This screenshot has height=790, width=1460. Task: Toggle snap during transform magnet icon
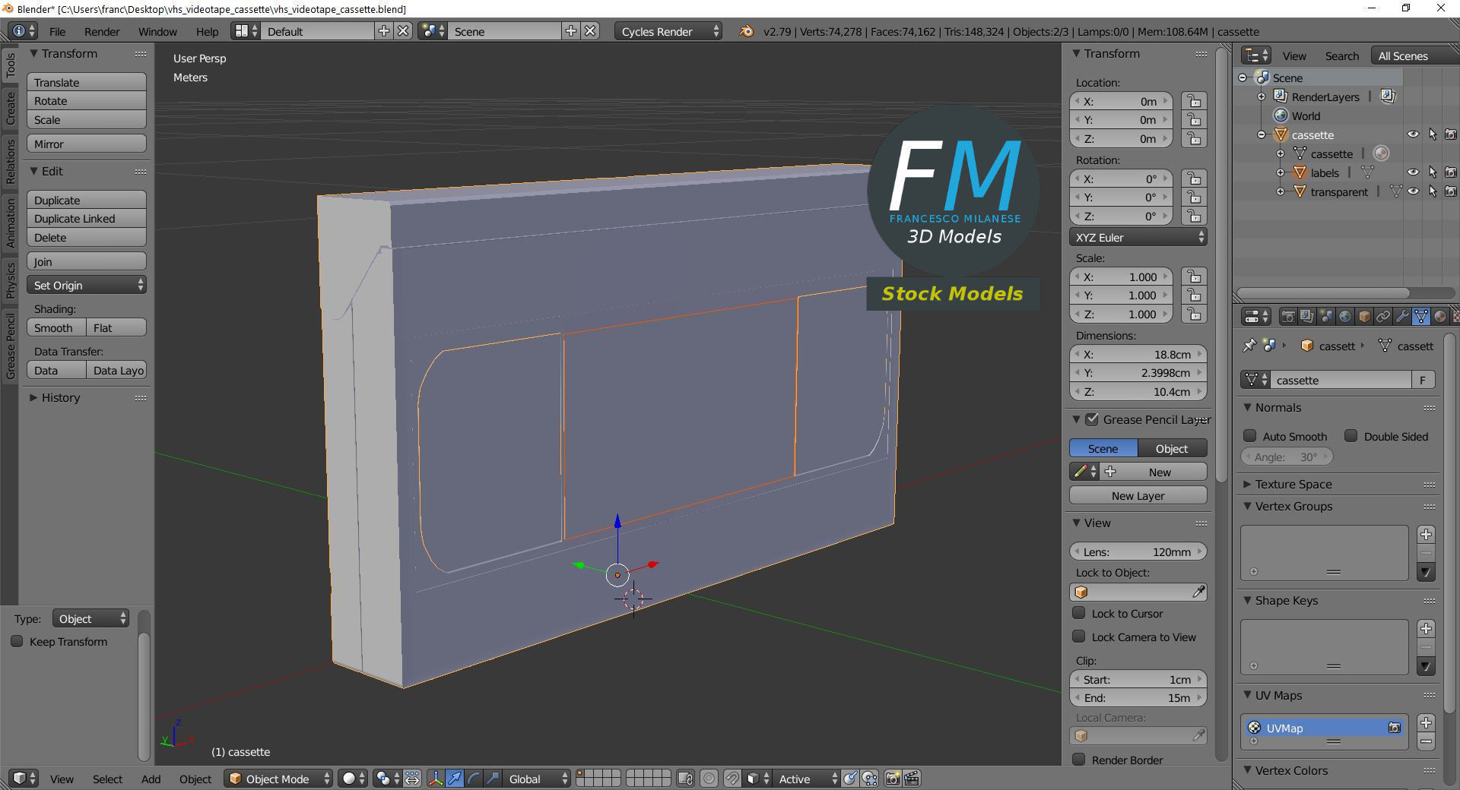pyautogui.click(x=732, y=779)
